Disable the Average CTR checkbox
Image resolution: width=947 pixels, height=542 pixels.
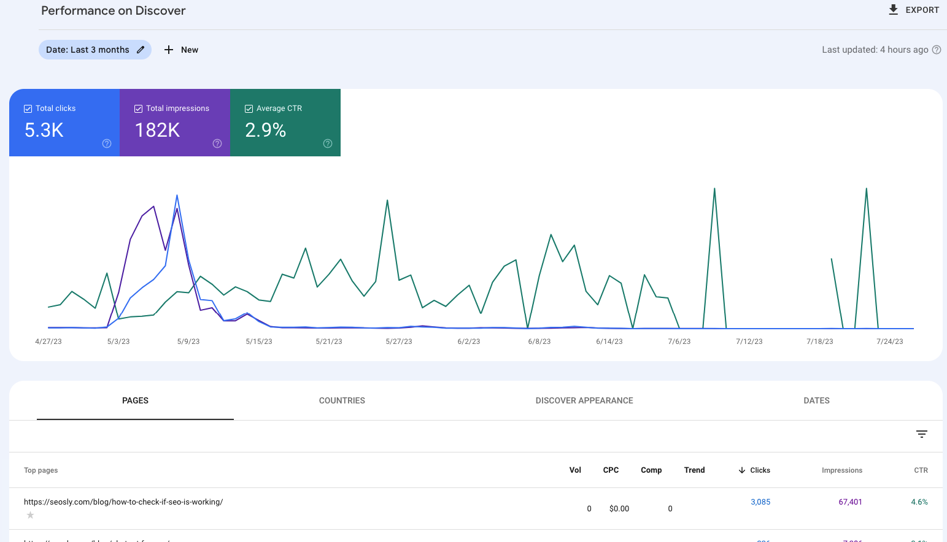coord(249,108)
